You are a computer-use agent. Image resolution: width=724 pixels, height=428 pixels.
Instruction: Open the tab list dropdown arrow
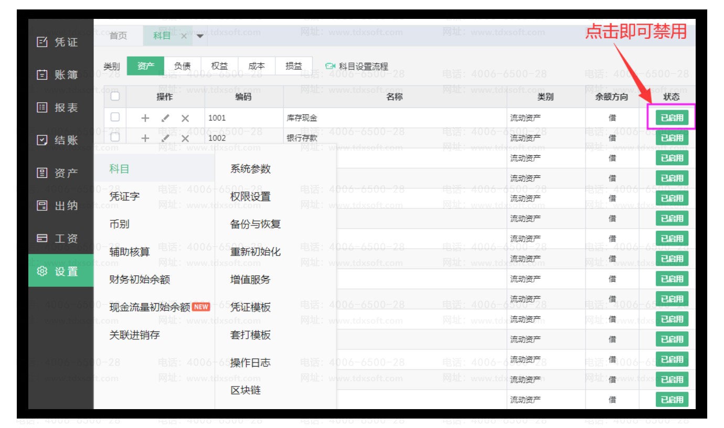click(x=200, y=36)
